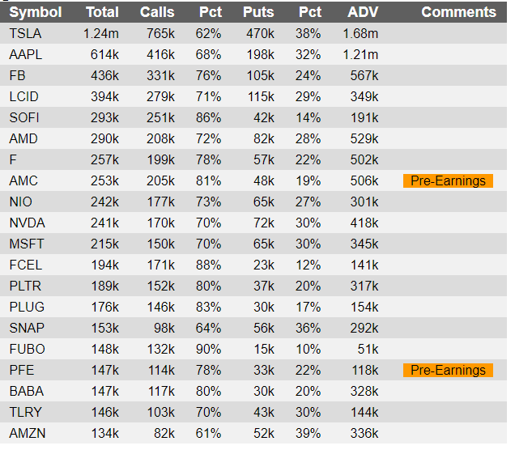
Task: Select the SNAP calls value 98k
Action: [x=164, y=328]
